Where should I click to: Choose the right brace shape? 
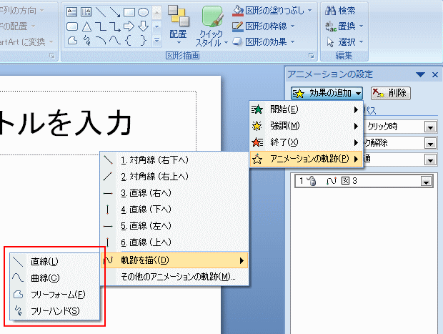143,41
